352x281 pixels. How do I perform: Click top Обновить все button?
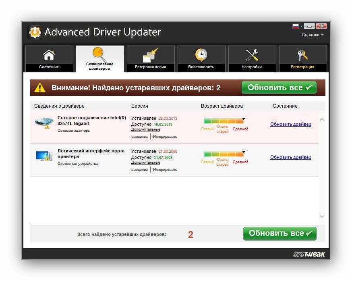[279, 87]
